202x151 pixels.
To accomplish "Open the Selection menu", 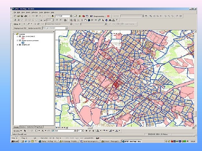I will pos(35,12).
